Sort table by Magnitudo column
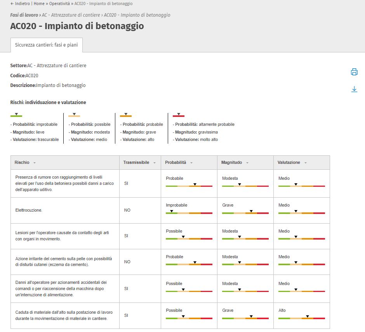The width and height of the screenshot is (365, 332). tap(247, 163)
